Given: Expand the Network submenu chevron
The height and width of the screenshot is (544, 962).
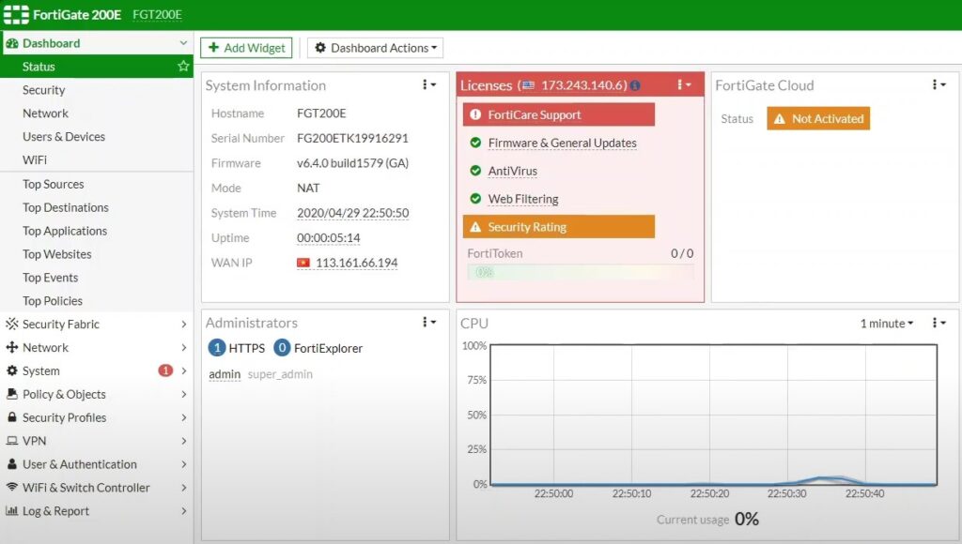Looking at the screenshot, I should click(x=183, y=347).
